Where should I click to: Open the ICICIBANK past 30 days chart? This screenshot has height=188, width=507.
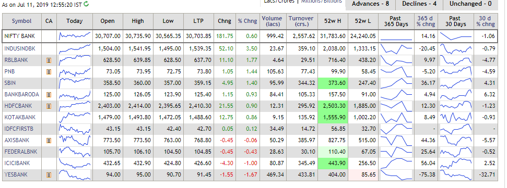click(x=456, y=163)
